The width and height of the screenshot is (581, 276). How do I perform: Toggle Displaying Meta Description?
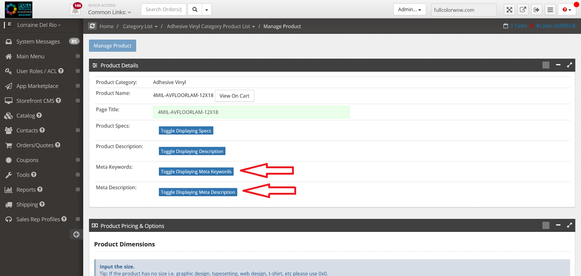click(198, 192)
